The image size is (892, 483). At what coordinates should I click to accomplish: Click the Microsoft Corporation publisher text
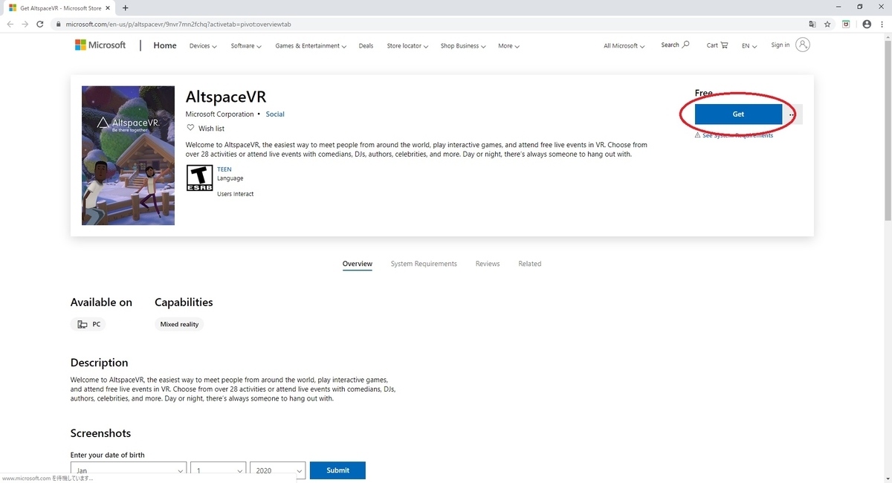(x=220, y=114)
